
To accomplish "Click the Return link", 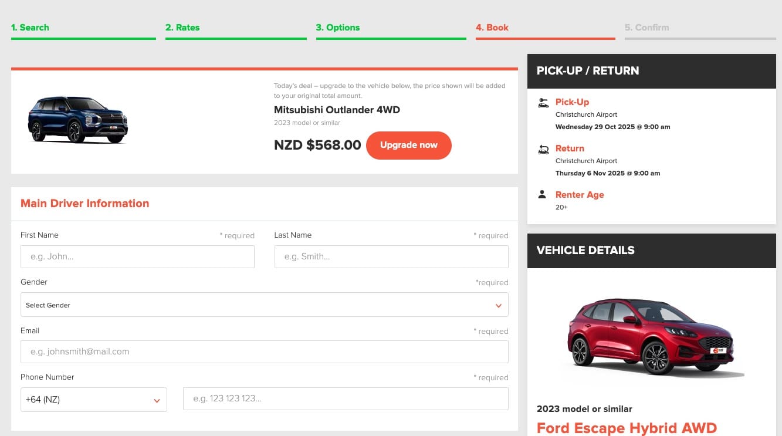I will point(570,148).
